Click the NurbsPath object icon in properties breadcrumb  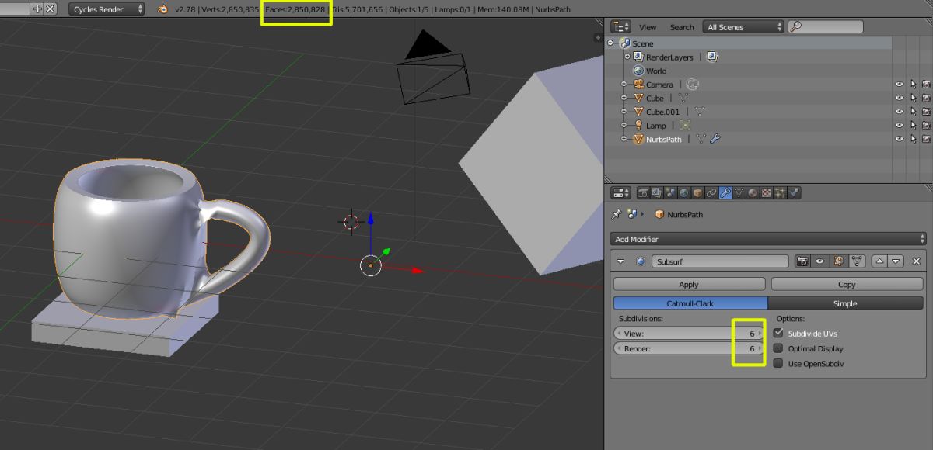[659, 214]
